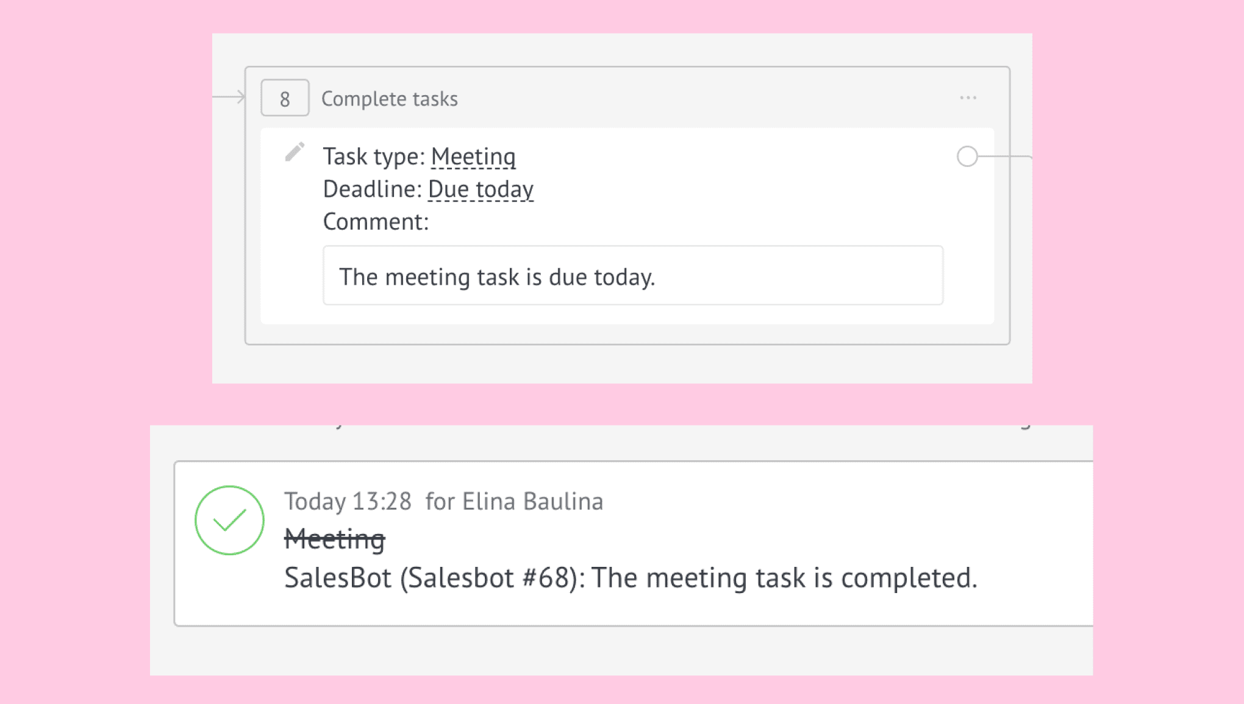The height and width of the screenshot is (704, 1244).
Task: Click the output connector circle on the right of the step
Action: (967, 157)
